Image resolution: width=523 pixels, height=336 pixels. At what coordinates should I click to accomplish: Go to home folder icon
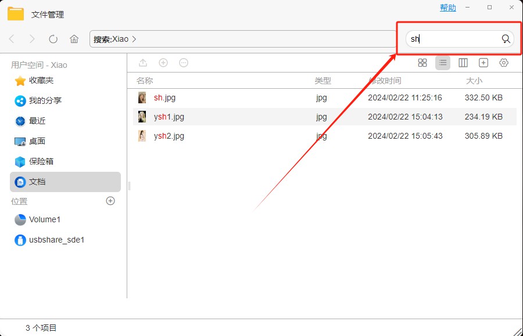[74, 39]
